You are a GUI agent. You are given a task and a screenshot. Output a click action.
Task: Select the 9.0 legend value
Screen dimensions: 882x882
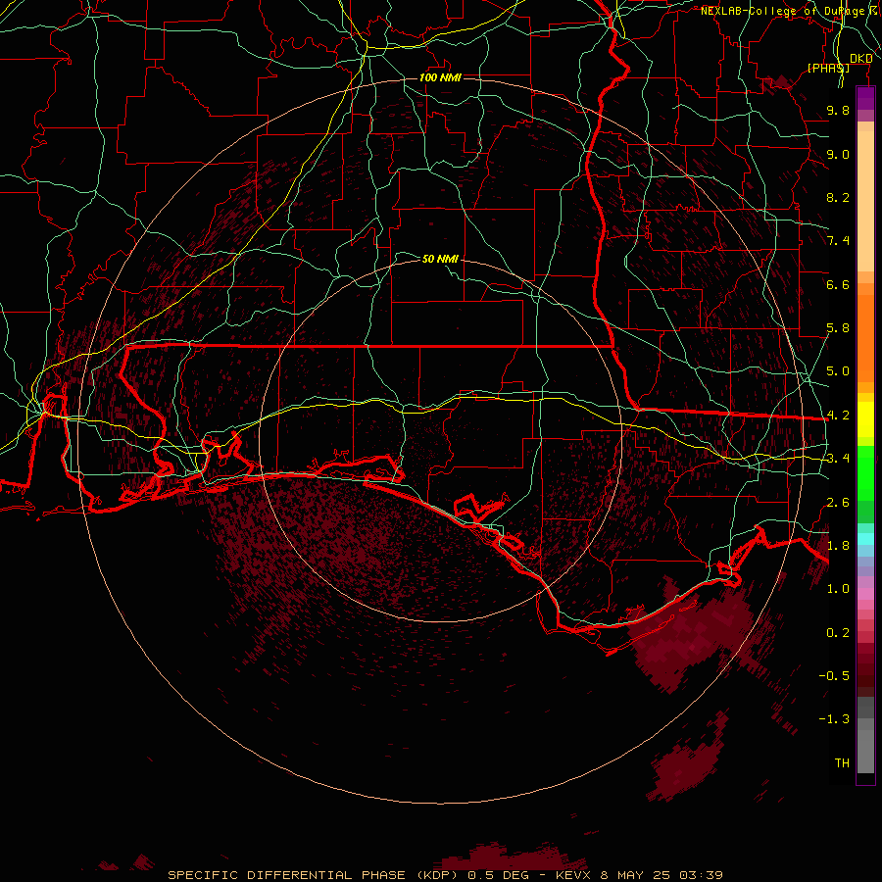pyautogui.click(x=838, y=154)
